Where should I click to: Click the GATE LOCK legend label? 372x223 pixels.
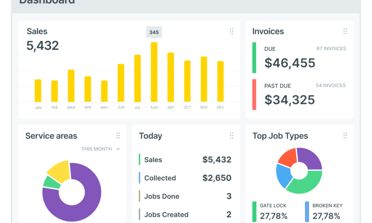point(273,206)
